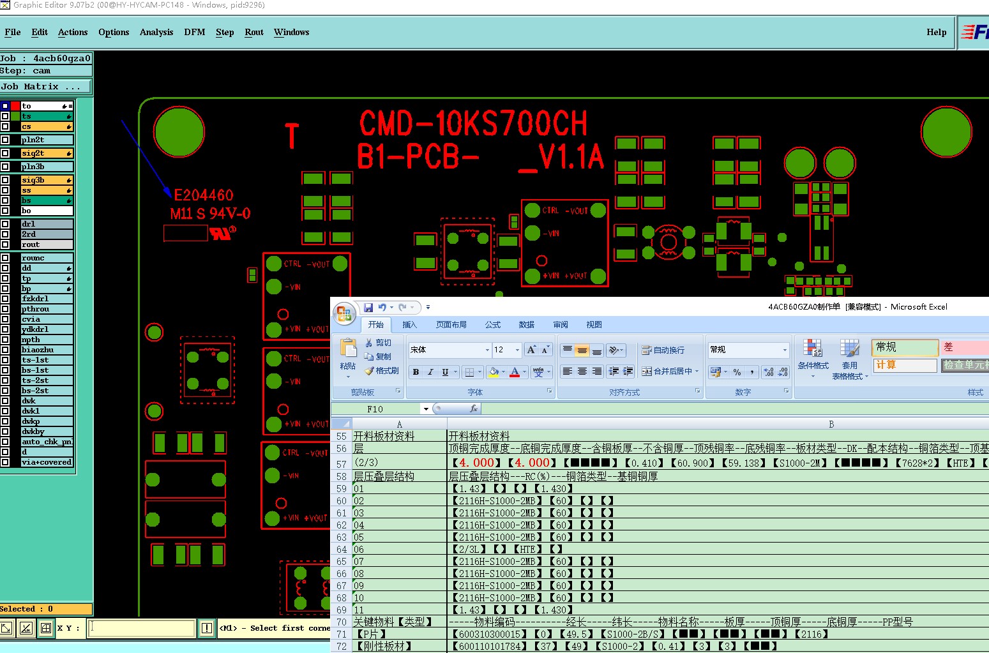
Task: Open the font name dropdown (宋体)
Action: point(487,350)
